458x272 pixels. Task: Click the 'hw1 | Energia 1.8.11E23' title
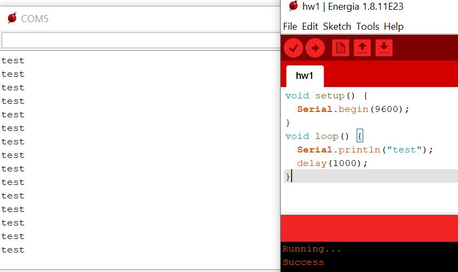pyautogui.click(x=353, y=6)
